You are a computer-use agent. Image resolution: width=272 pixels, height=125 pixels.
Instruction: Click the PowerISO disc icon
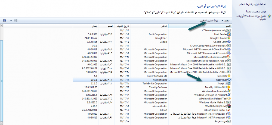click(x=229, y=76)
